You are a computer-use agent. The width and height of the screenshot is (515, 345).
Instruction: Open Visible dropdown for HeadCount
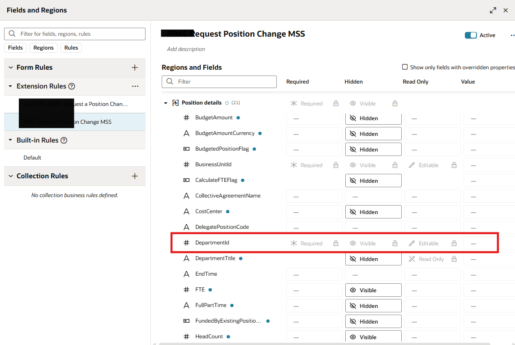373,337
